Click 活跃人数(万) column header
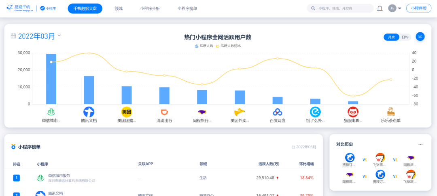Viewport: 437px width, 196px height. pos(269,164)
